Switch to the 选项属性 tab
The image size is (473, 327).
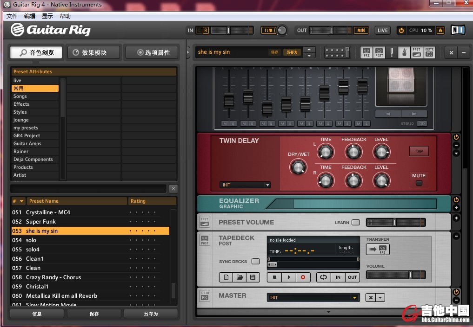(152, 53)
